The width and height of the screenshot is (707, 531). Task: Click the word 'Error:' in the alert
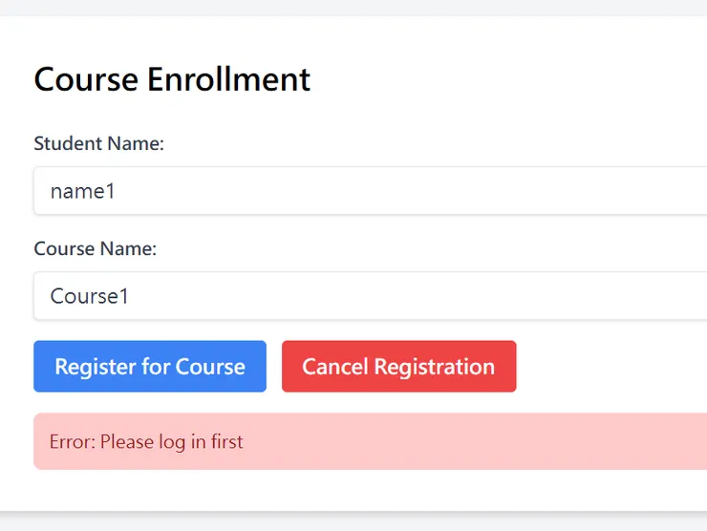(x=73, y=442)
